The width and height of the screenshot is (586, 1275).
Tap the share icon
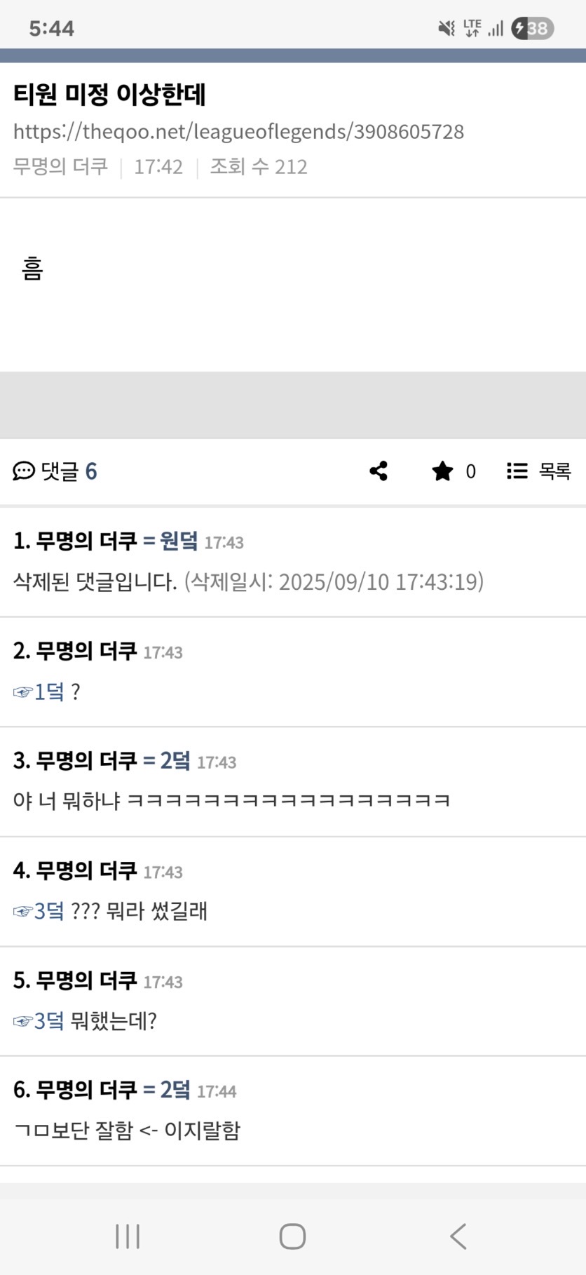pos(379,471)
